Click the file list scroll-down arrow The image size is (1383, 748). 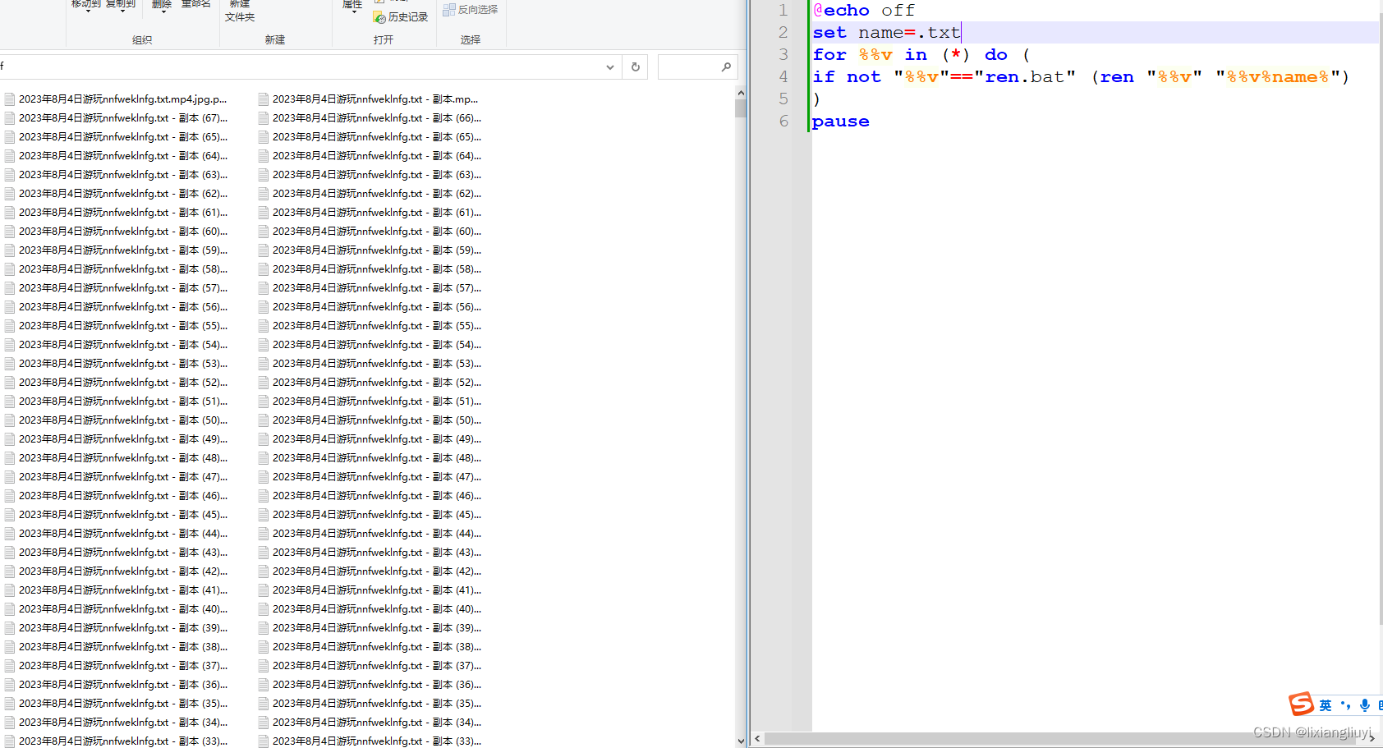tap(741, 741)
